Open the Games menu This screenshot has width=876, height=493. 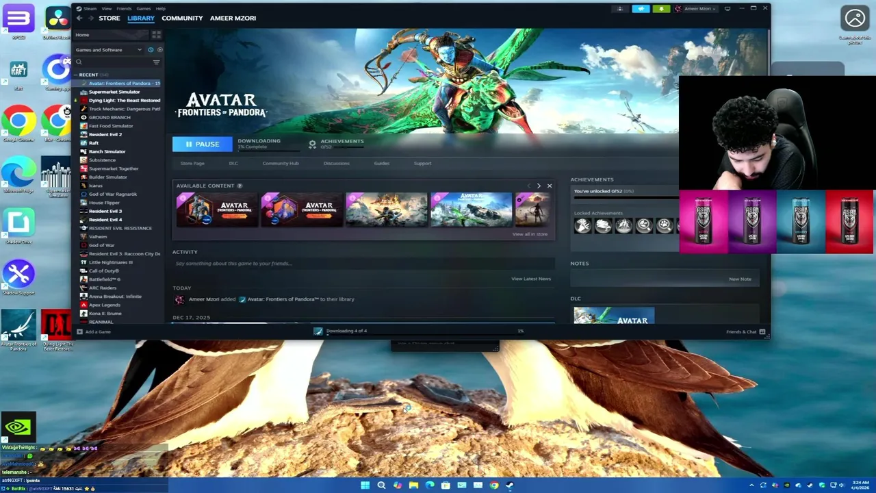pos(143,9)
